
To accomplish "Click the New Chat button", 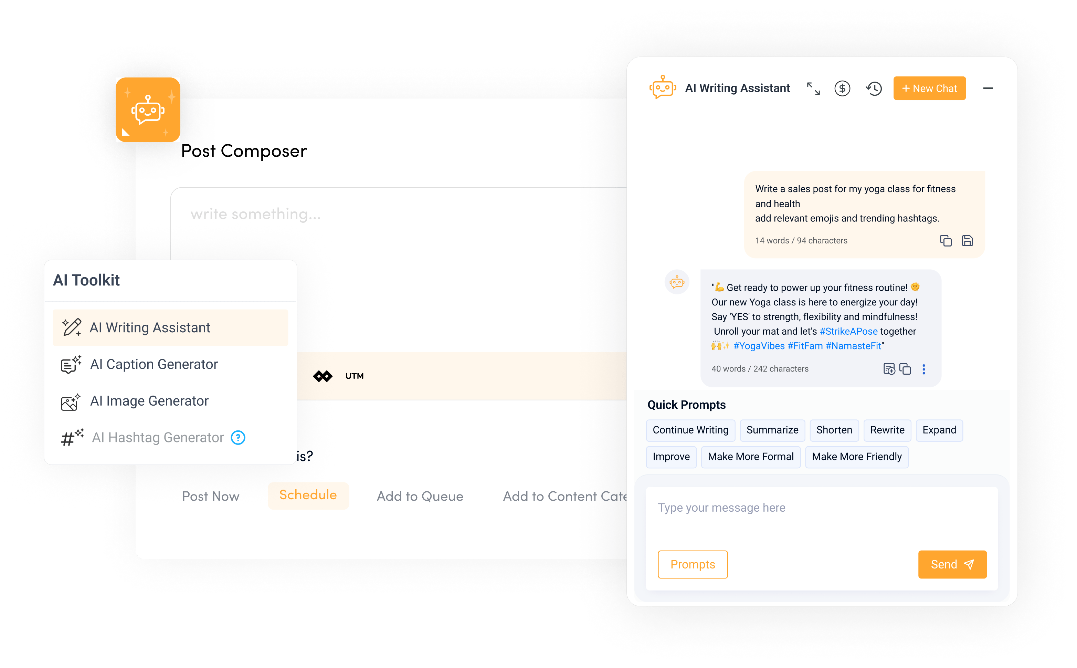I will [x=926, y=88].
